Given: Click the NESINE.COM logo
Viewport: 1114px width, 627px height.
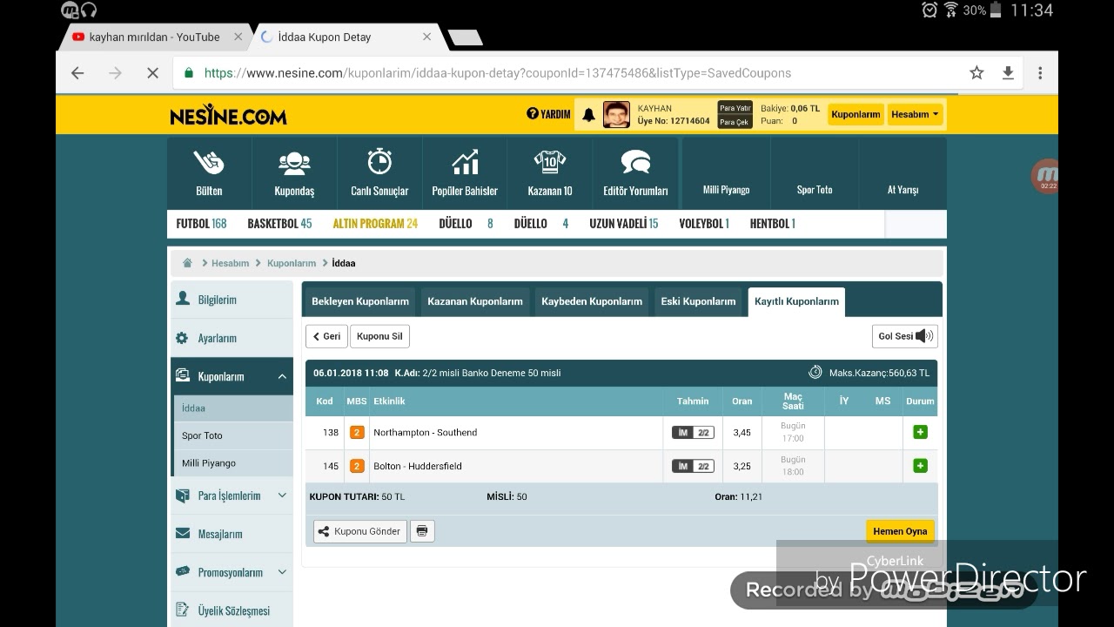Looking at the screenshot, I should click(x=228, y=115).
